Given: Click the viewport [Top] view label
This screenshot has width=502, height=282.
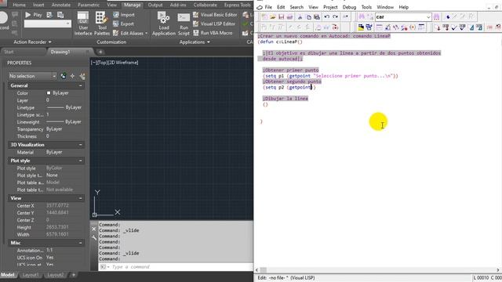Looking at the screenshot, I should [x=103, y=63].
